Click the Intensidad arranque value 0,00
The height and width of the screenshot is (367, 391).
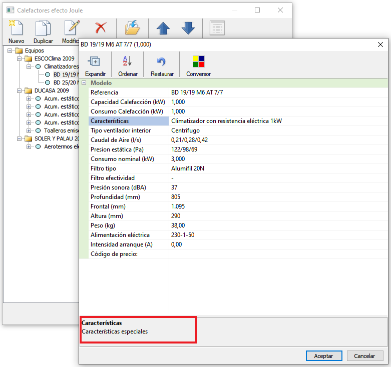[278, 244]
